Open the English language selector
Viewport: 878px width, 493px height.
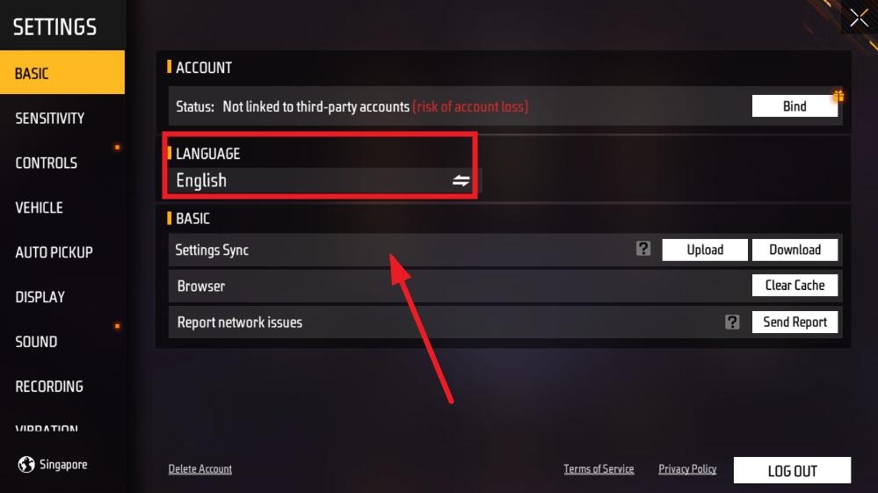point(325,180)
